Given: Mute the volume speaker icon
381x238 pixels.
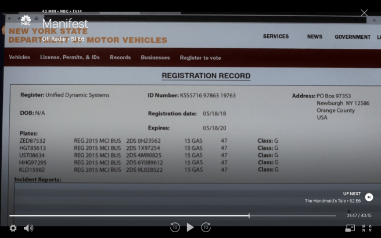Looking at the screenshot, I should [28, 228].
